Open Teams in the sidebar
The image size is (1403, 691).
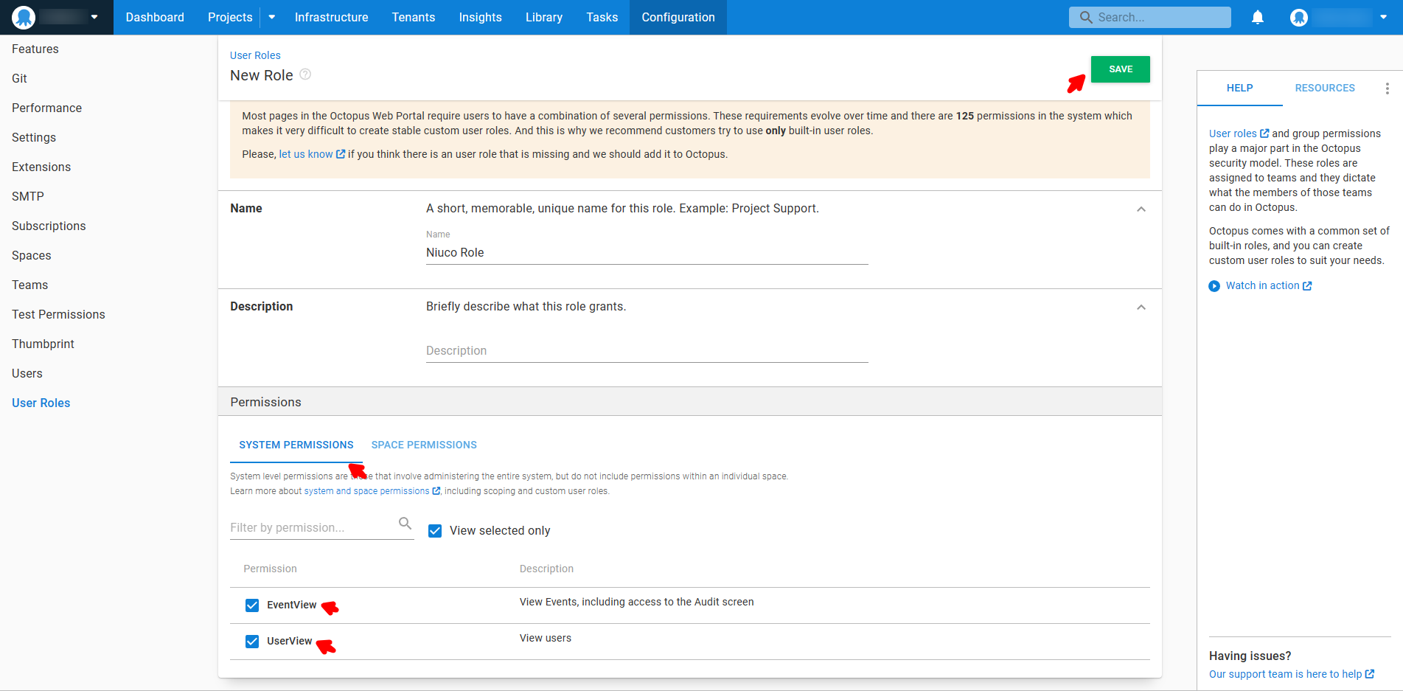[x=29, y=285]
